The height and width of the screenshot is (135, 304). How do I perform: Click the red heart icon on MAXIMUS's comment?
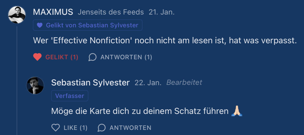pyautogui.click(x=37, y=57)
